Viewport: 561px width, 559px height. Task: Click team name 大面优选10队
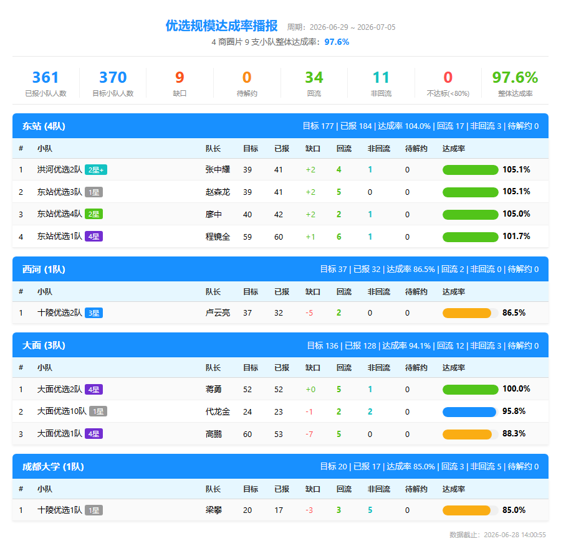coord(62,411)
